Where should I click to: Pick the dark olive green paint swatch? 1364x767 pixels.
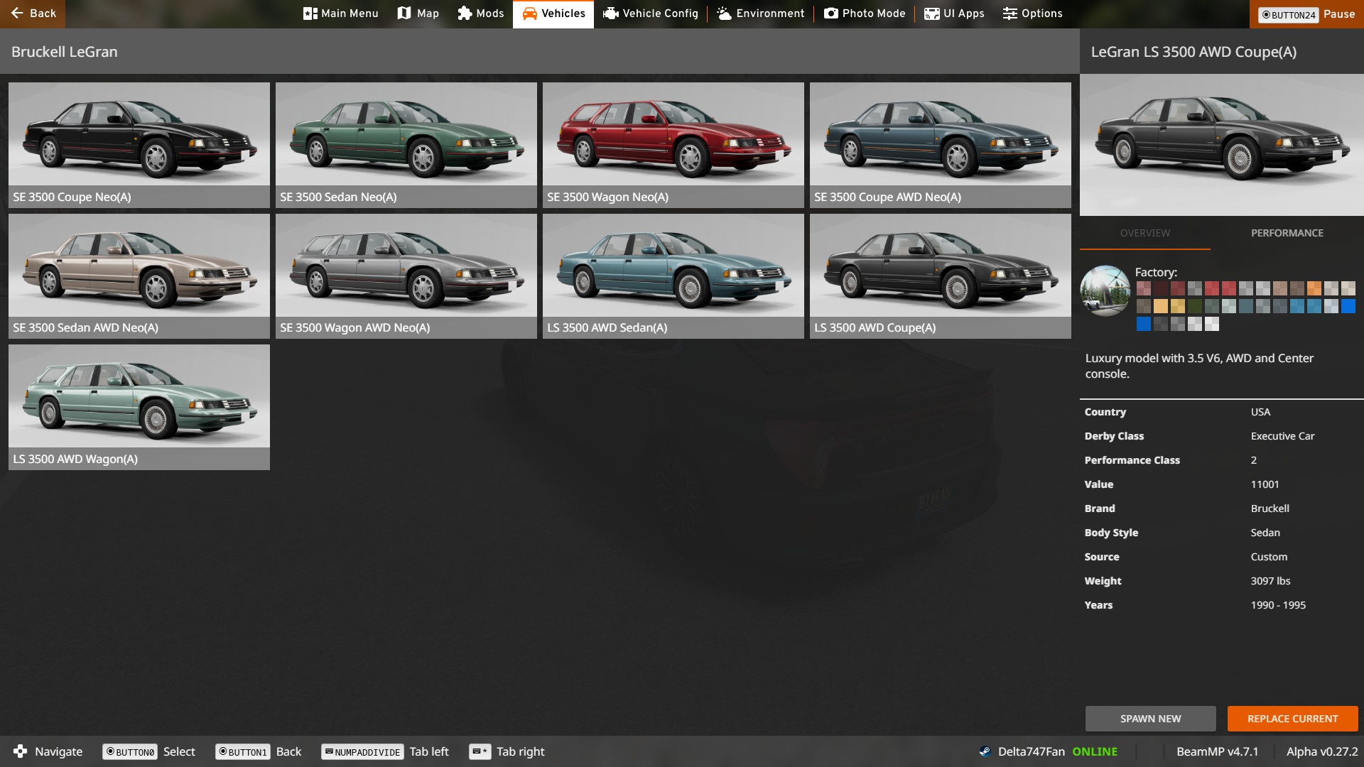(x=1195, y=306)
